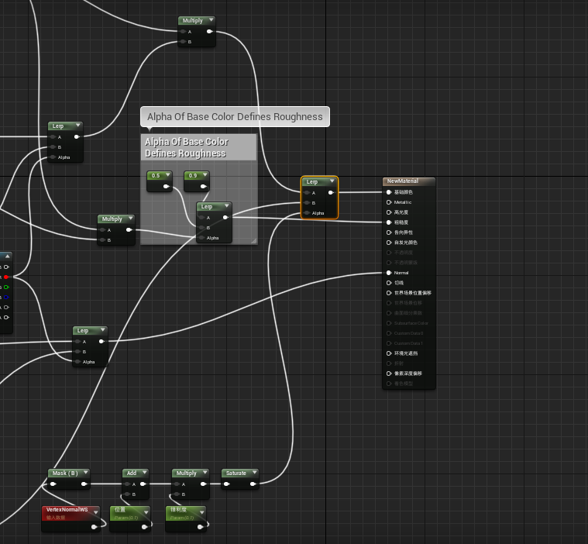Click the white comment bubble reading Alpha Of Base Color
This screenshot has width=588, height=544.
tap(236, 117)
